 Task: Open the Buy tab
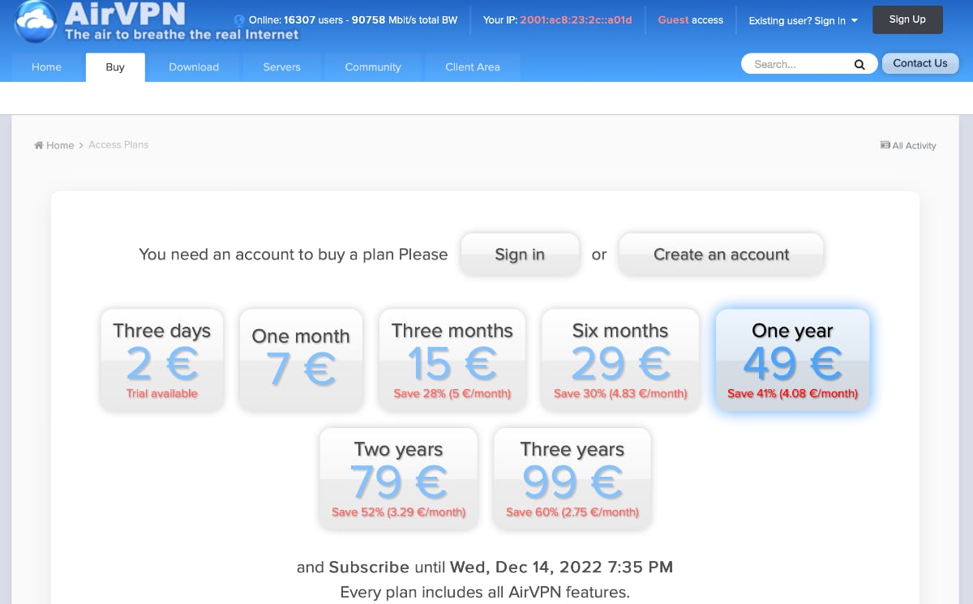115,67
